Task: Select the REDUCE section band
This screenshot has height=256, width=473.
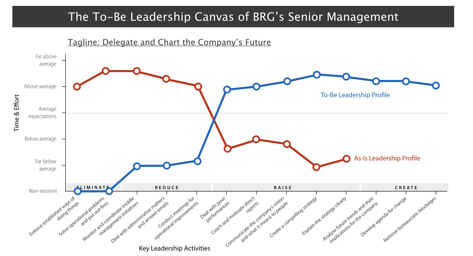Action: pyautogui.click(x=167, y=187)
